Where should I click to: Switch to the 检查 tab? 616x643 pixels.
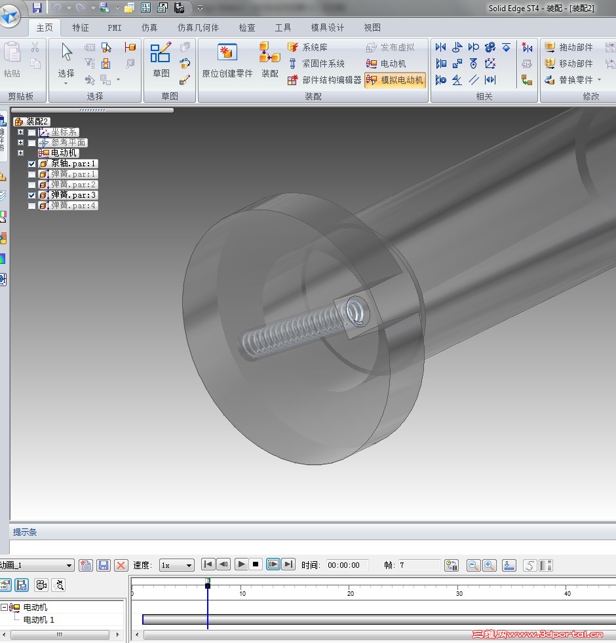click(x=247, y=28)
